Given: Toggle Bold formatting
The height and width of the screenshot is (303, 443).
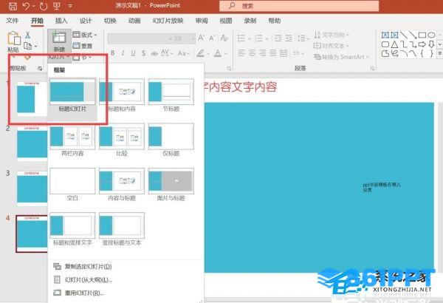Looking at the screenshot, I should [113, 53].
